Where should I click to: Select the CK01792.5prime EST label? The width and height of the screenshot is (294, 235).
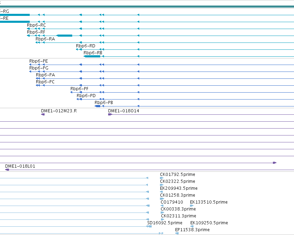pyautogui.click(x=178, y=175)
